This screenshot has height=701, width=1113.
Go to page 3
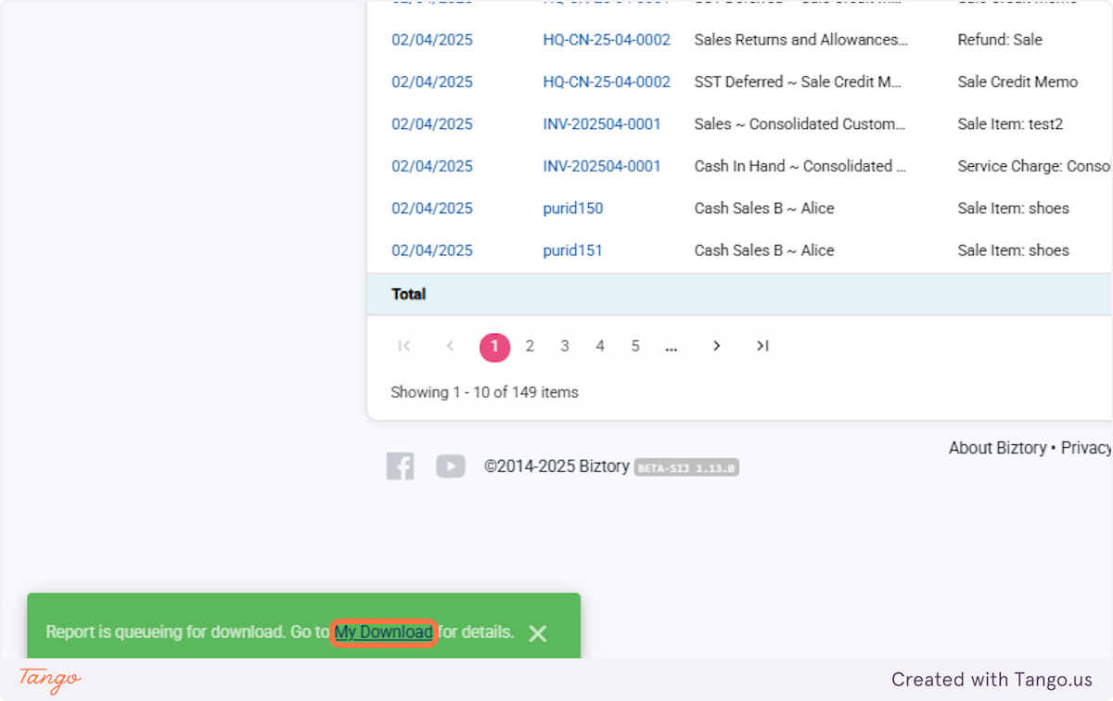565,346
